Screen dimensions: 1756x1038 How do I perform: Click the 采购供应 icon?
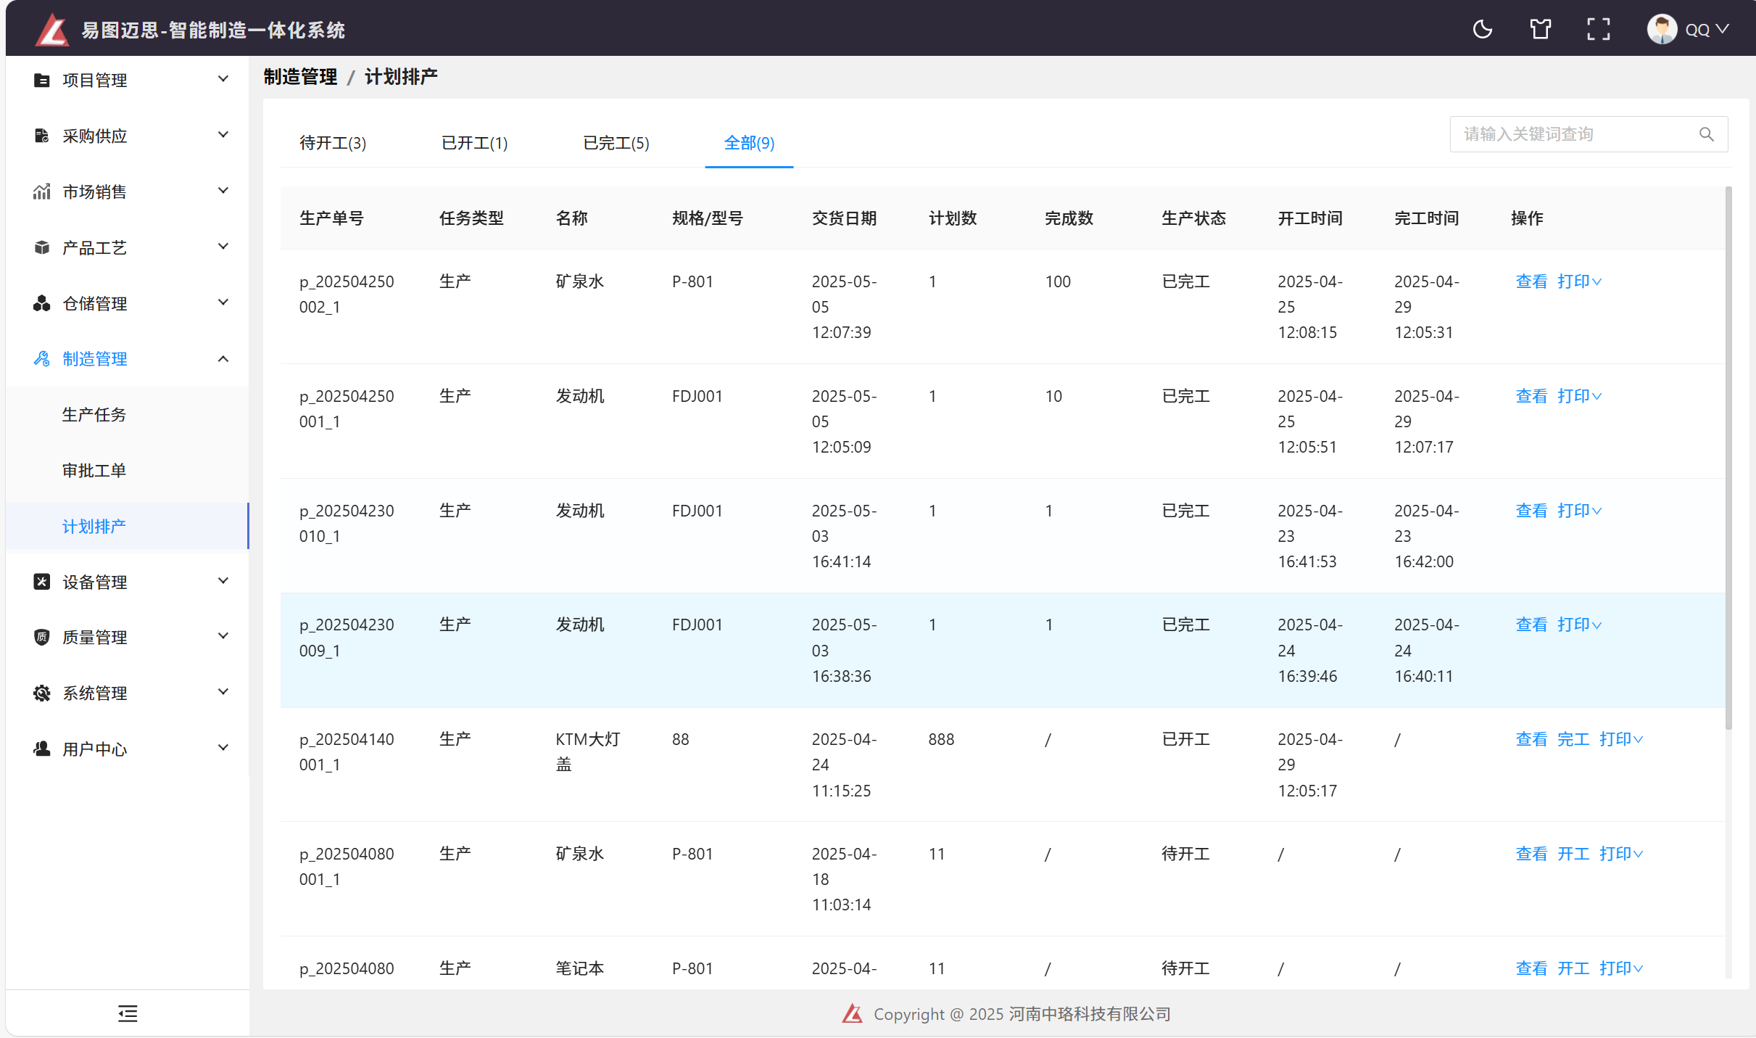pyautogui.click(x=42, y=136)
